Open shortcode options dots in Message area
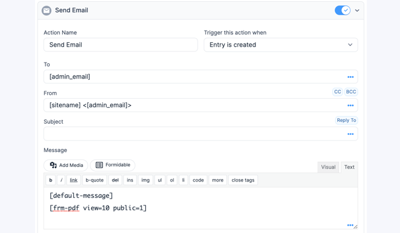Image resolution: width=400 pixels, height=233 pixels. click(350, 225)
